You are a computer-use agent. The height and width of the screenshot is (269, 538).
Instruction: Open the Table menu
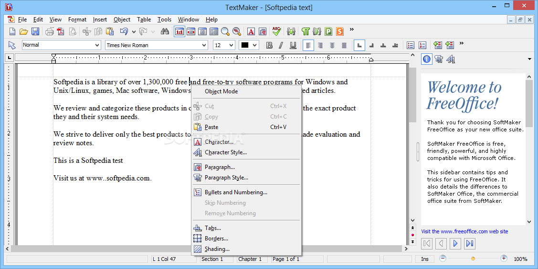(144, 20)
